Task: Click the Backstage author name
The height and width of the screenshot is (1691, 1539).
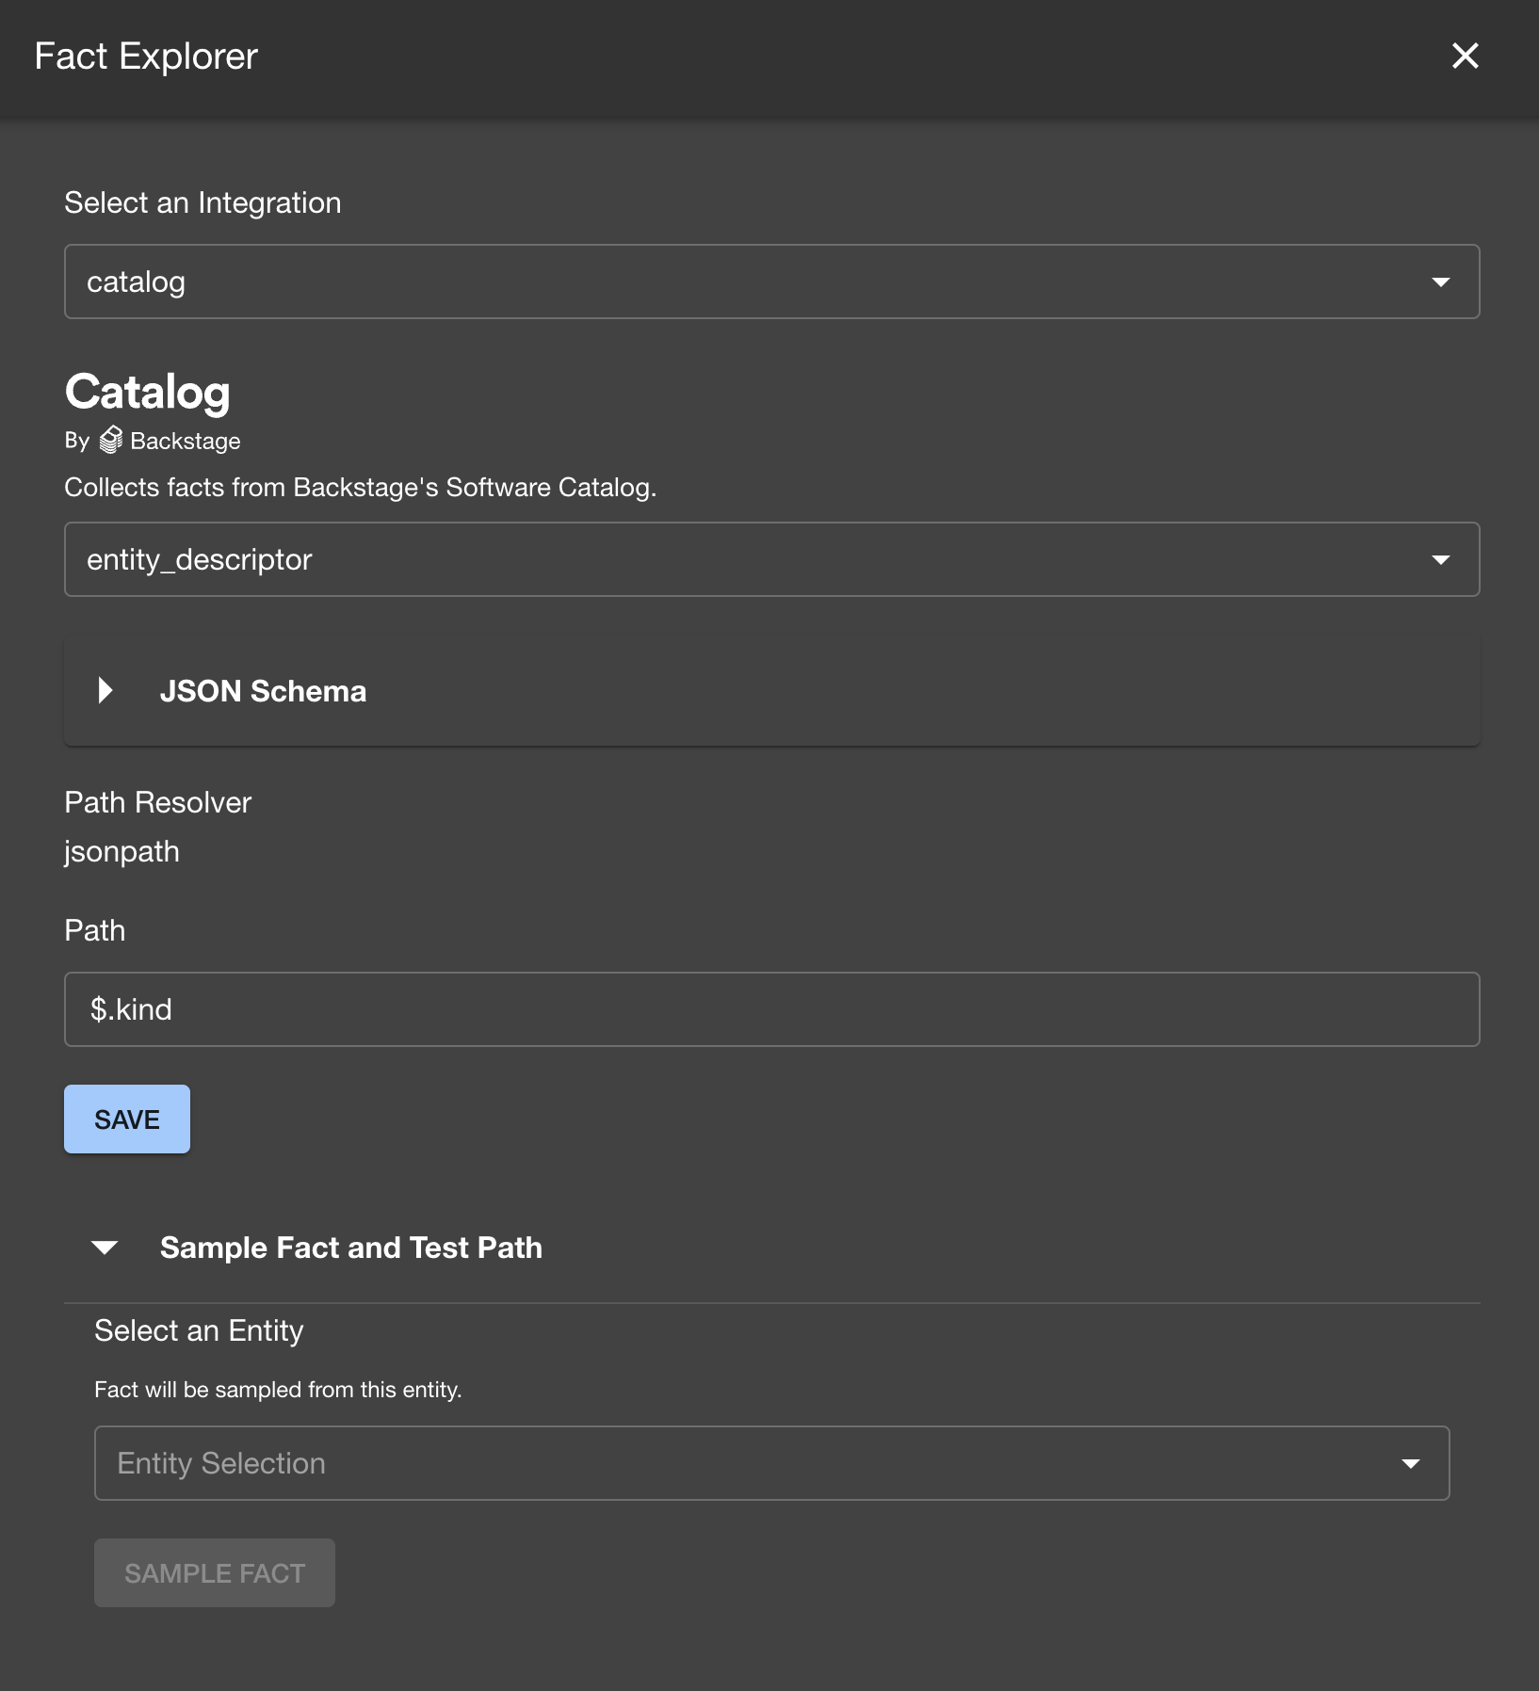Action: coord(186,441)
